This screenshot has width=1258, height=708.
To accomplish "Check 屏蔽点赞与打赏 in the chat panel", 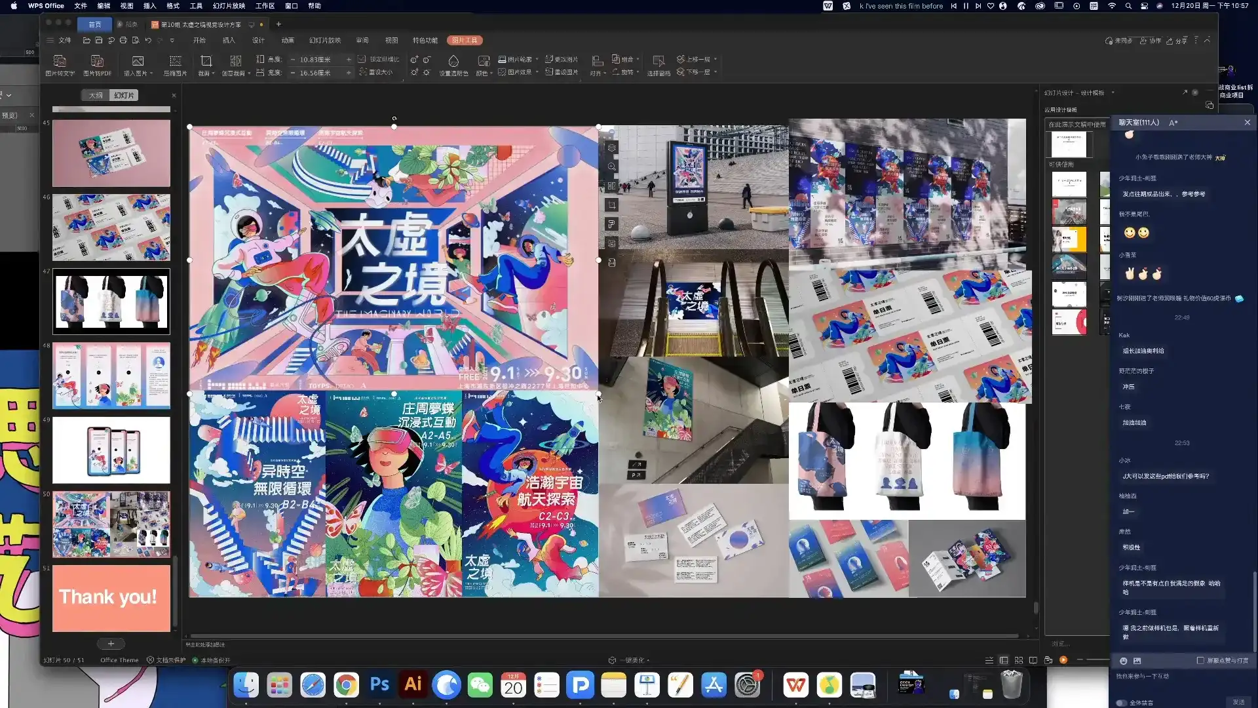I will click(x=1201, y=661).
